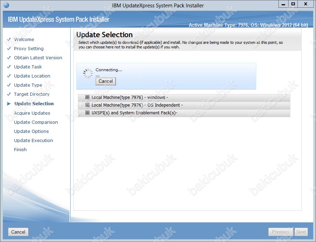Select the Acquire Updates step
Viewport: 316px width, 242px height.
coord(32,113)
